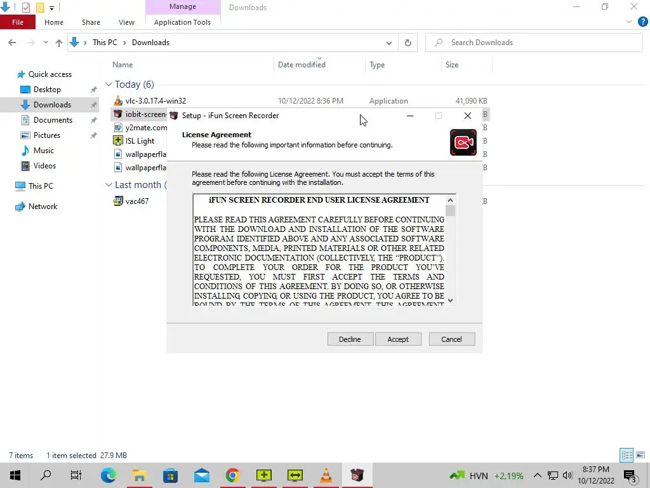
Task: Expand the address bar history dropdown
Action: (x=389, y=43)
